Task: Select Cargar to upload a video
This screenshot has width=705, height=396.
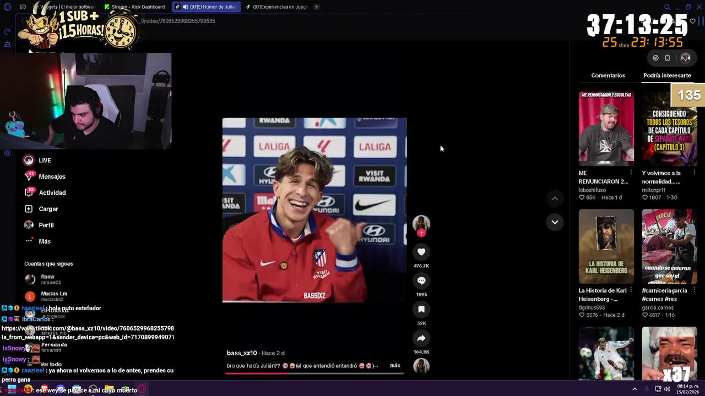Action: [41, 209]
